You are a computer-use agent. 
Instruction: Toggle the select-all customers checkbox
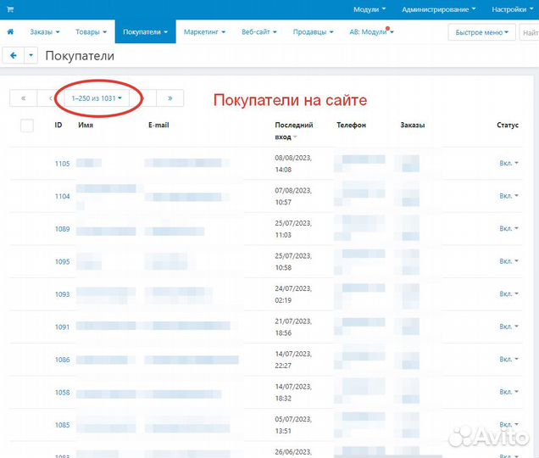click(x=27, y=126)
